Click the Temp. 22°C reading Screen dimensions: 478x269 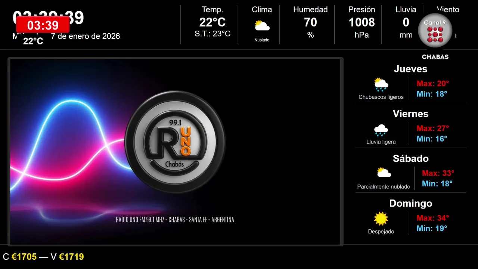click(x=212, y=22)
